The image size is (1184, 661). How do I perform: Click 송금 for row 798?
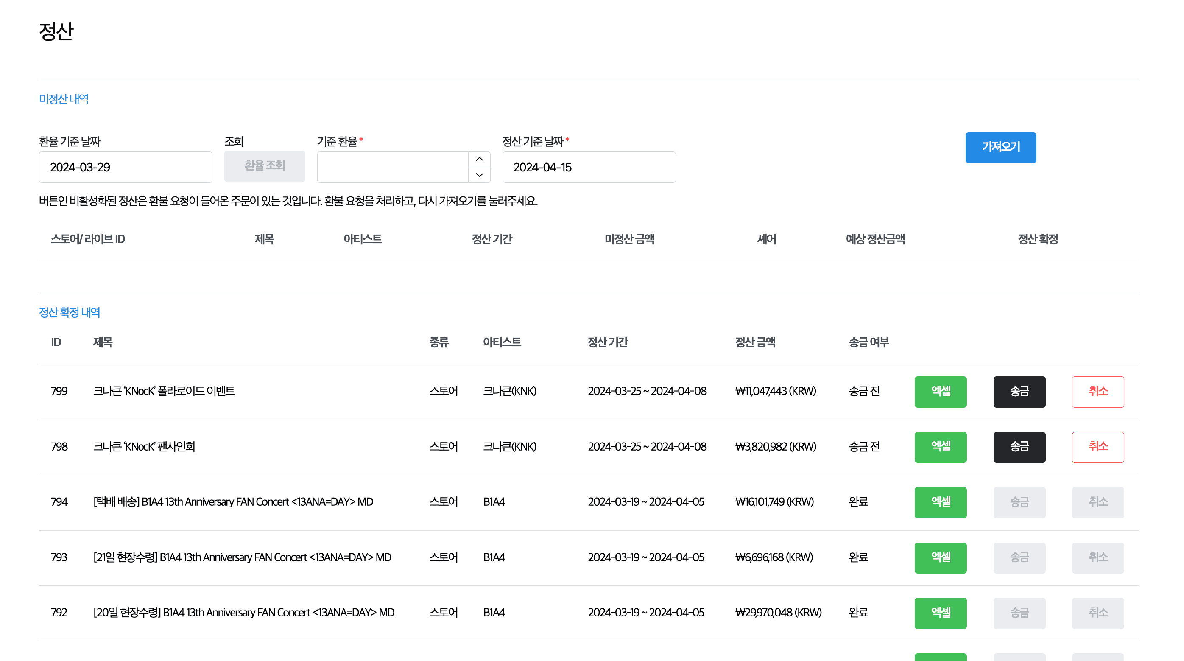(1019, 447)
